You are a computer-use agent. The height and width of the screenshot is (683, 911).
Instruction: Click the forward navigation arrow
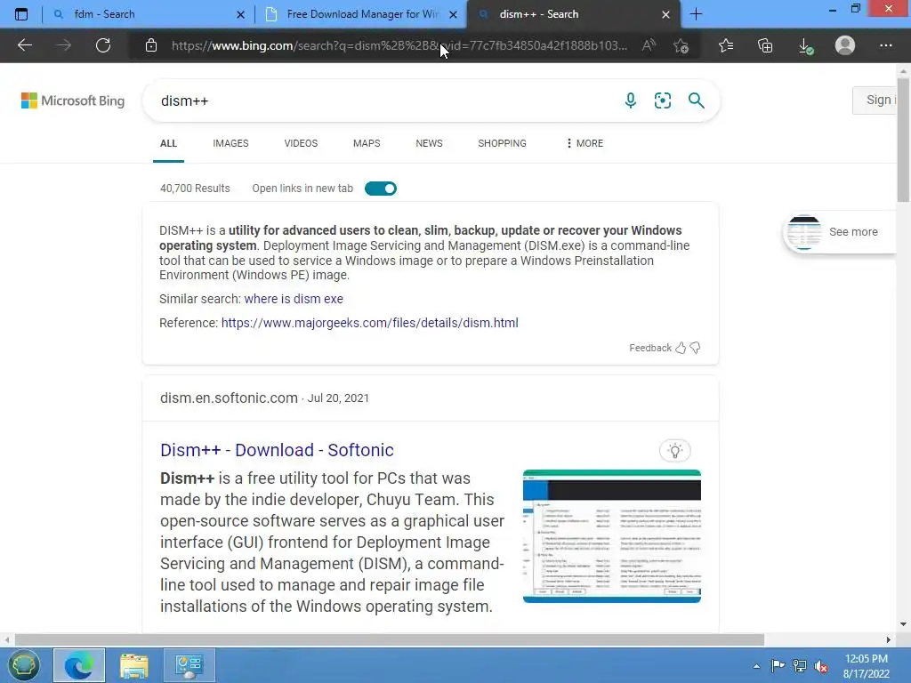click(x=64, y=45)
